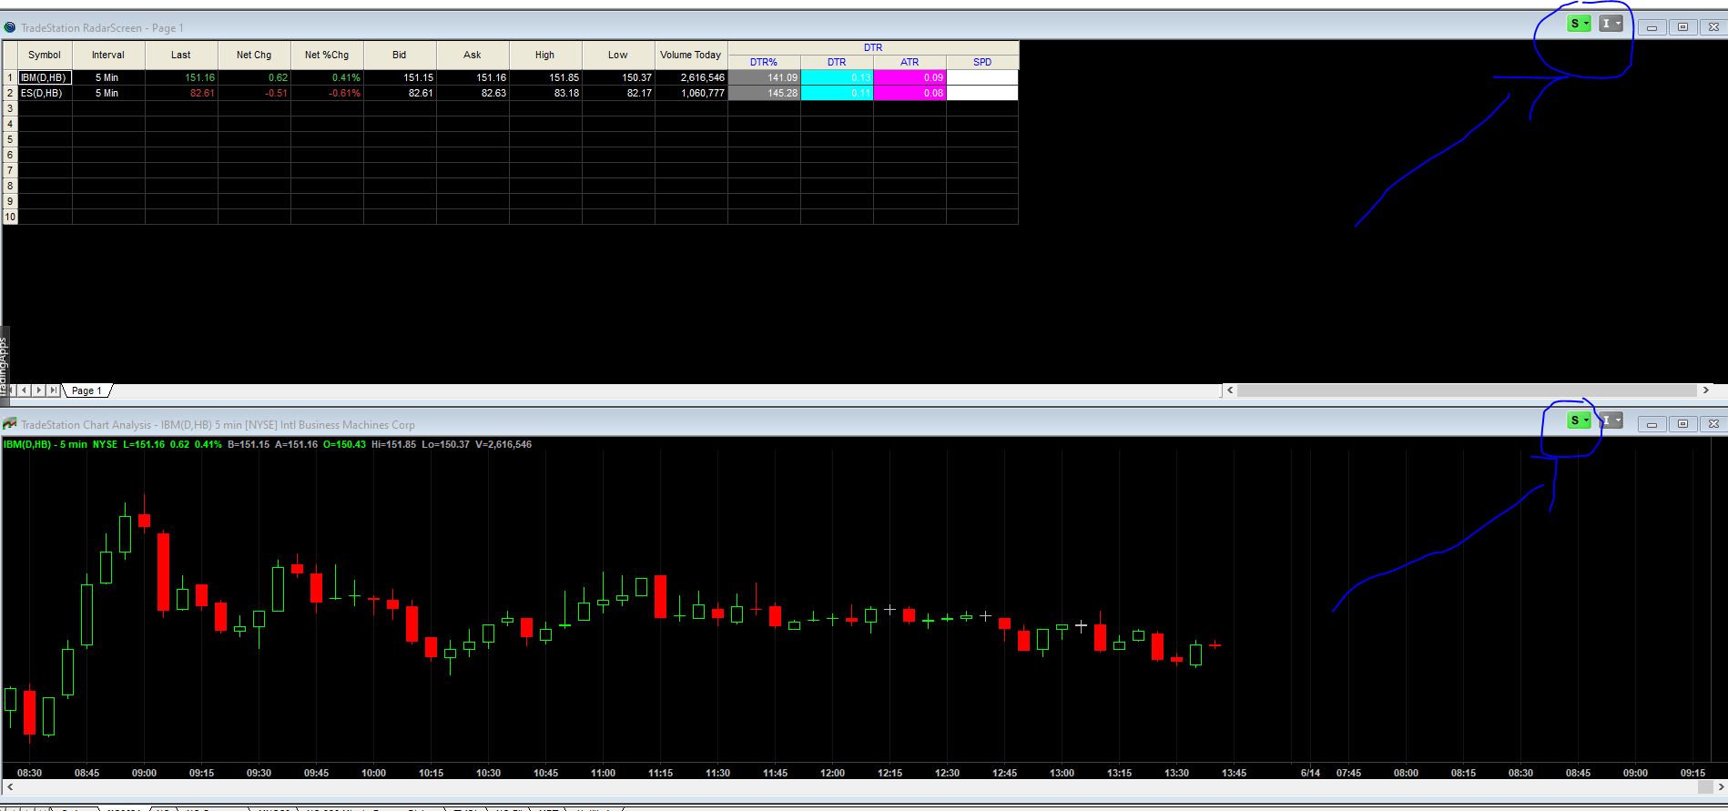
Task: Click ES net change -0.51 cell
Action: coord(254,93)
